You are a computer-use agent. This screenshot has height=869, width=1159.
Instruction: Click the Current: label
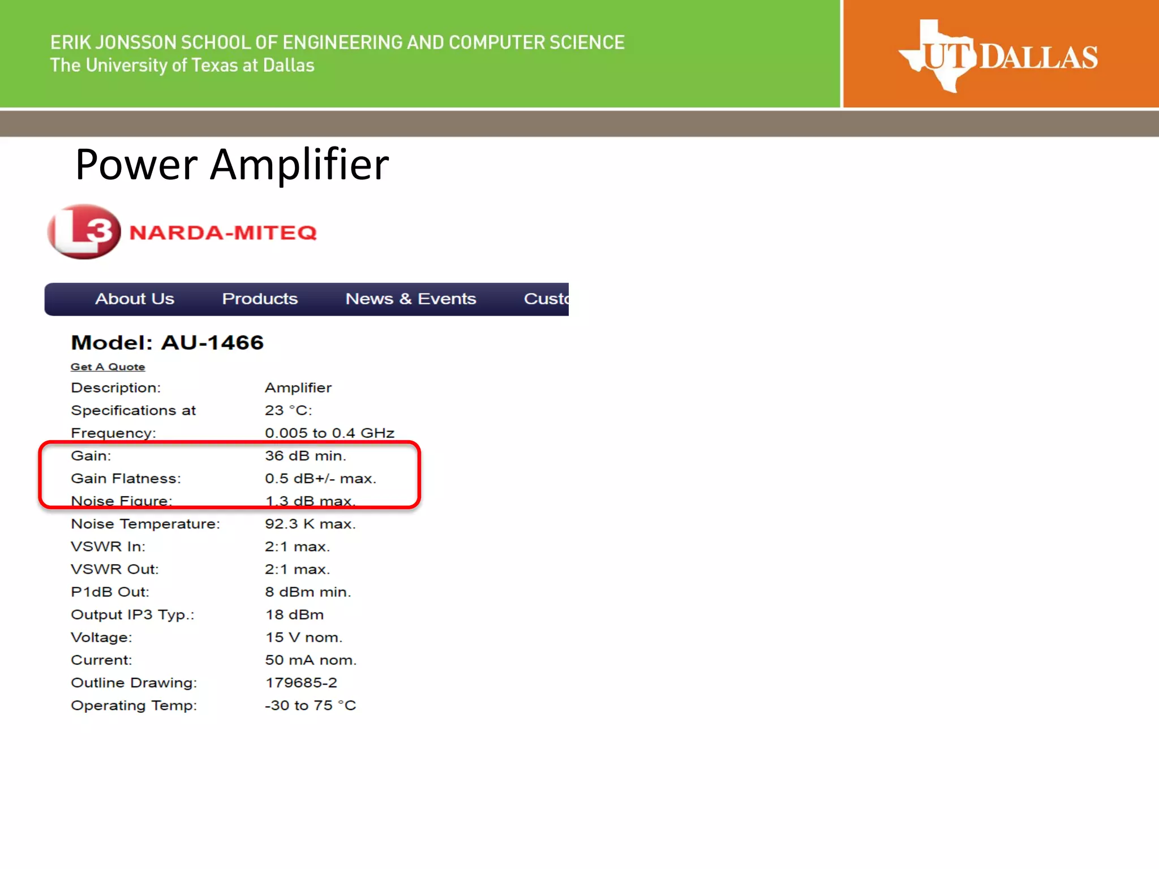tap(102, 660)
